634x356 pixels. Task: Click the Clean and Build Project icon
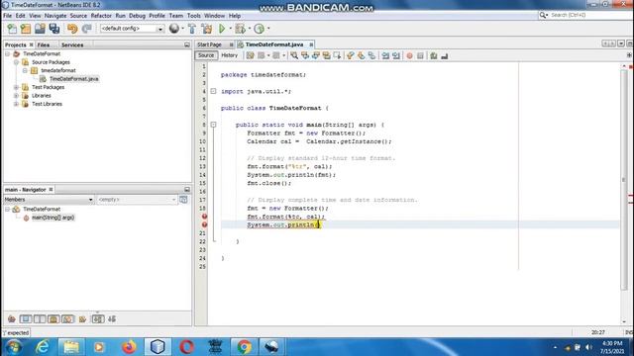coord(207,29)
